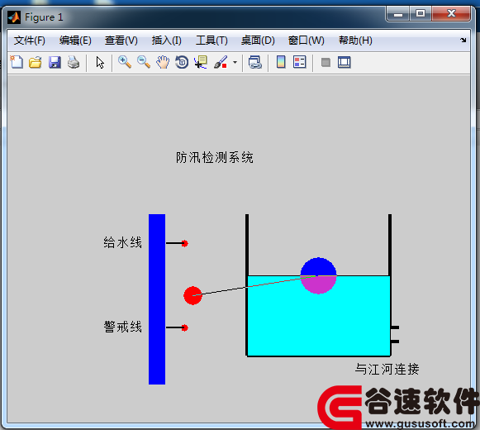Viewport: 480px width, 430px height.
Task: Open the 插入(I) menu dropdown
Action: tap(167, 41)
